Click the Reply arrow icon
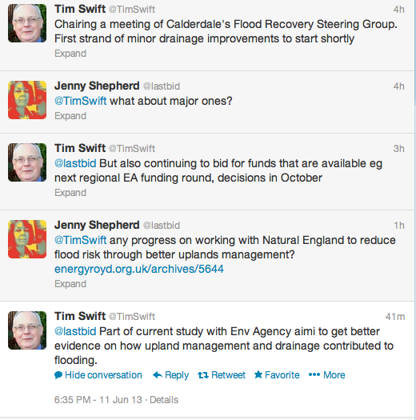Screen dimensions: 416x420 tap(158, 375)
